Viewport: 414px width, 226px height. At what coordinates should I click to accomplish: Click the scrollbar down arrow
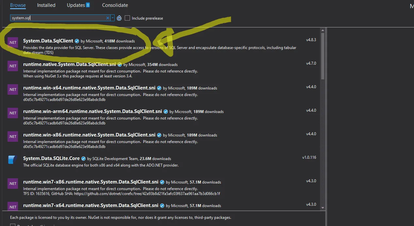tap(323, 207)
